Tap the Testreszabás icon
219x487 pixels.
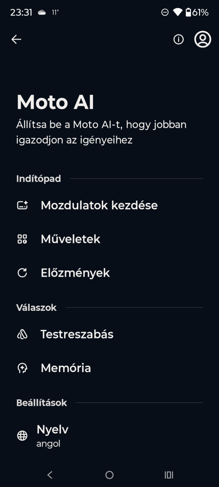(x=22, y=334)
